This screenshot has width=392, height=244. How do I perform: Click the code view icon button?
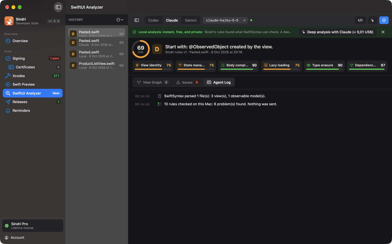(360, 20)
